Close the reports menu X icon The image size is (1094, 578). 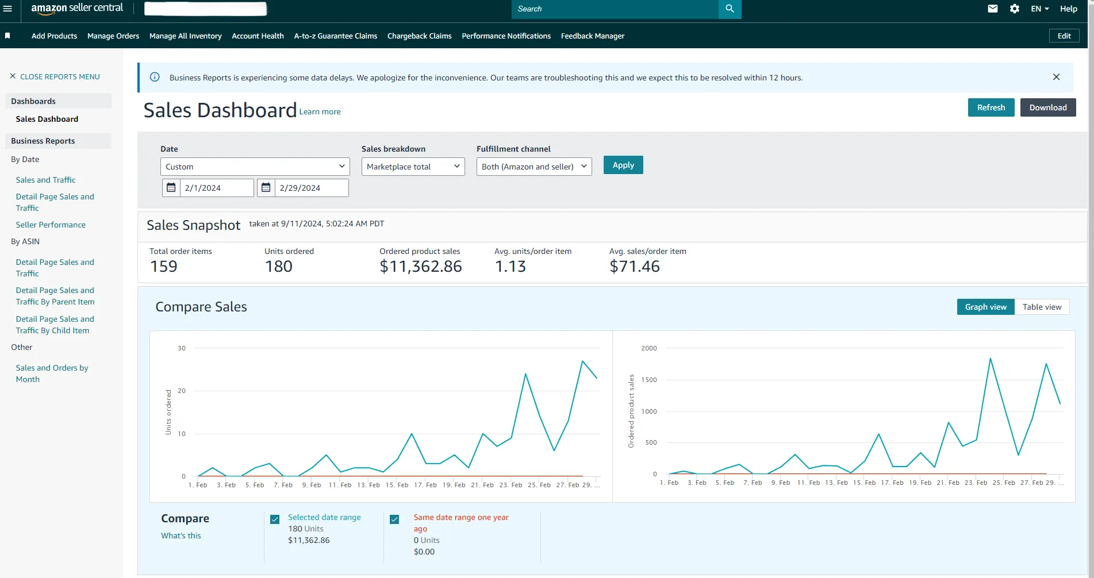pyautogui.click(x=13, y=76)
